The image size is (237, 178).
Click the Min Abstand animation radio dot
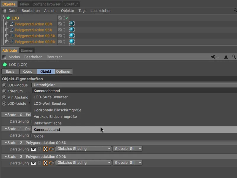(x=4, y=97)
